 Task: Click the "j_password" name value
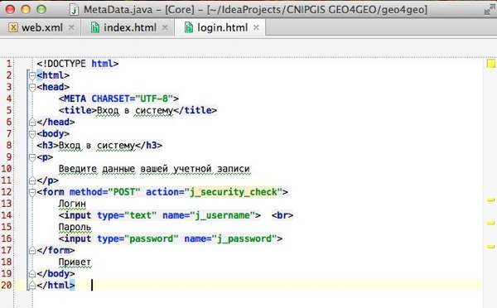click(x=244, y=238)
